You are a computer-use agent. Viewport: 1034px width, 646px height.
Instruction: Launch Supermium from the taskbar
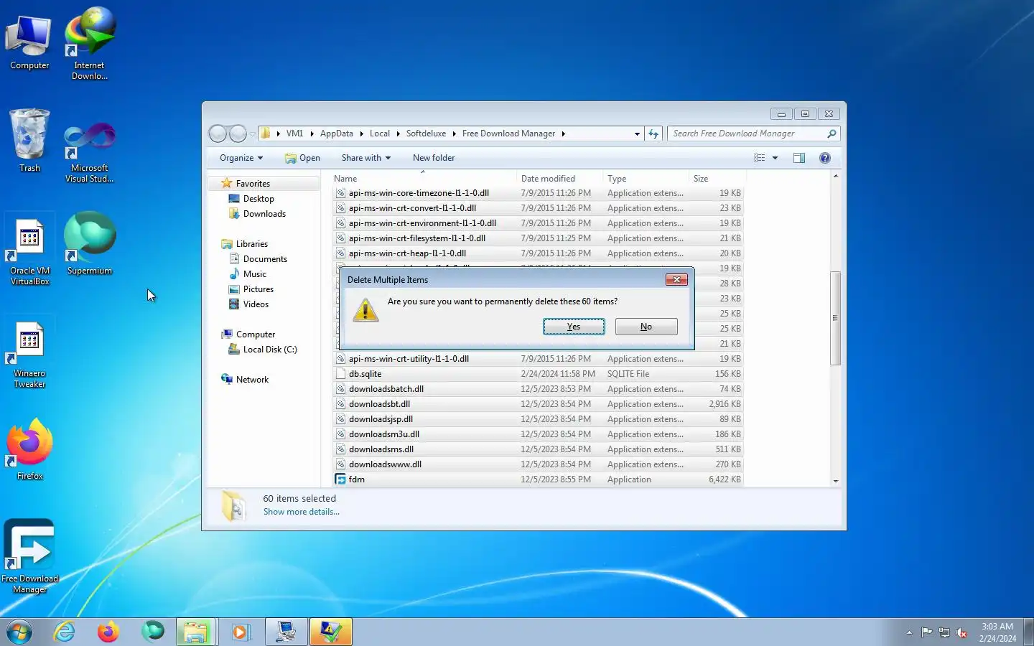pyautogui.click(x=152, y=632)
